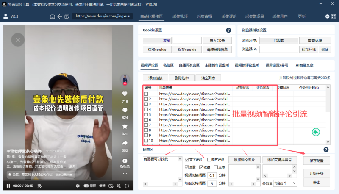Toggle the 清屏 clear-screen switch
Image resolution: width=339 pixels, height=194 pixels.
point(86,186)
